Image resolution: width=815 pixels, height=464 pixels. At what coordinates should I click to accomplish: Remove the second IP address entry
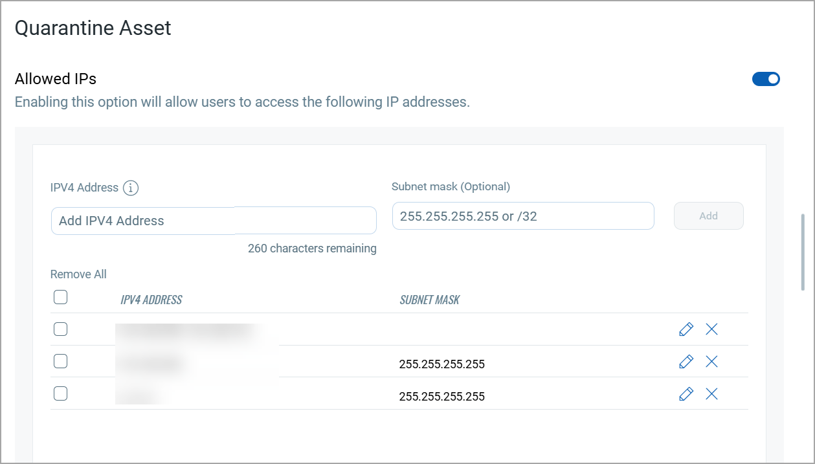point(711,361)
